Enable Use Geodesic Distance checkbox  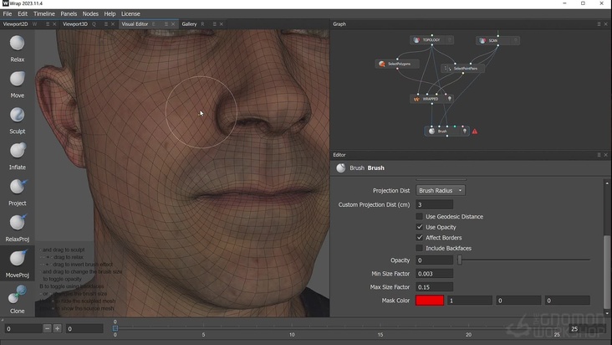(420, 217)
